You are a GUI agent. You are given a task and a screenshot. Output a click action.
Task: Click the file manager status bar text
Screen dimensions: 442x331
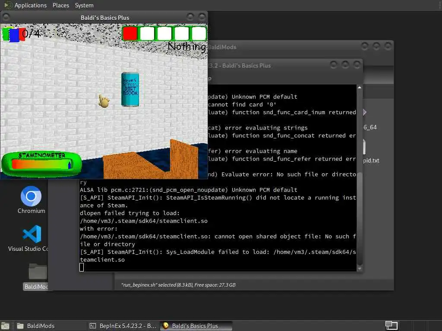178,285
